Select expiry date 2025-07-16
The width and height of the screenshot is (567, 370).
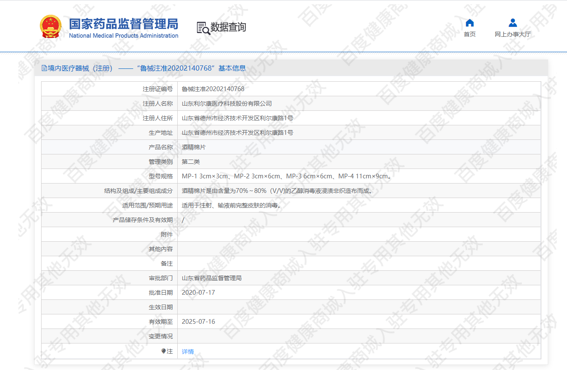[198, 322]
